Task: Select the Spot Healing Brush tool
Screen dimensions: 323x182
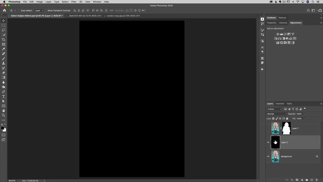Action: click(x=3, y=54)
